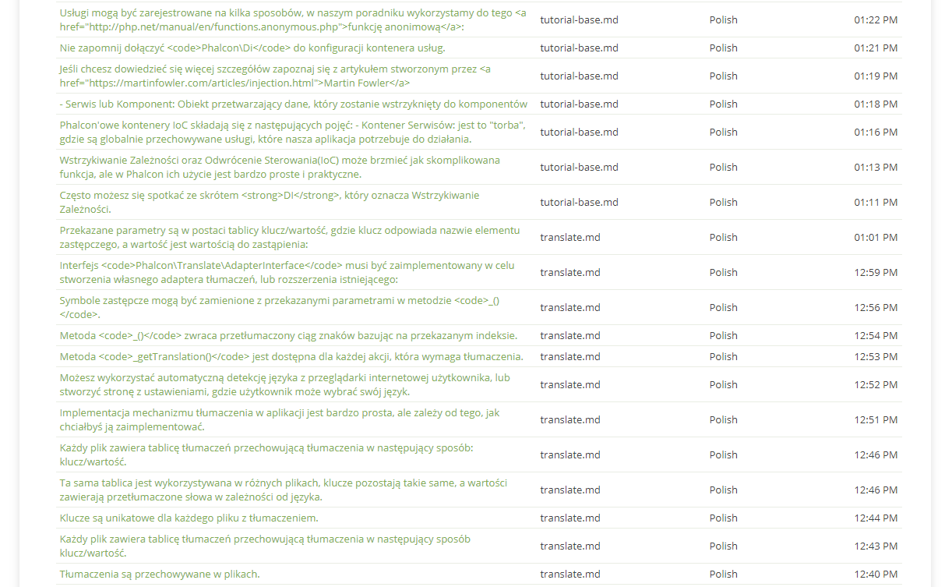This screenshot has width=945, height=587.
Task: Open "Metoda _getTranslation() jest dostępna" entry
Action: coord(291,356)
